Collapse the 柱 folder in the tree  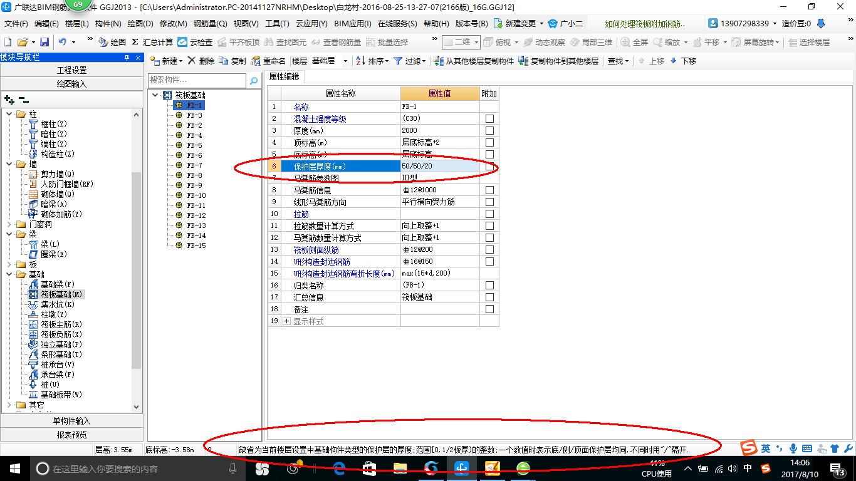click(9, 114)
